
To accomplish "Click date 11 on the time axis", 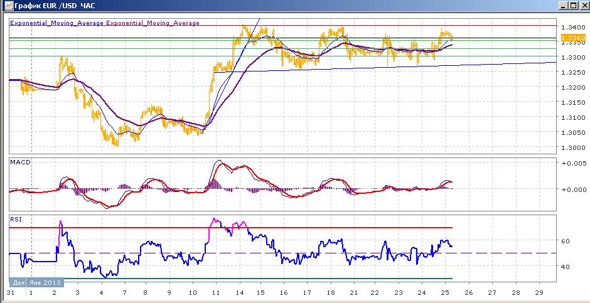I will tap(217, 293).
